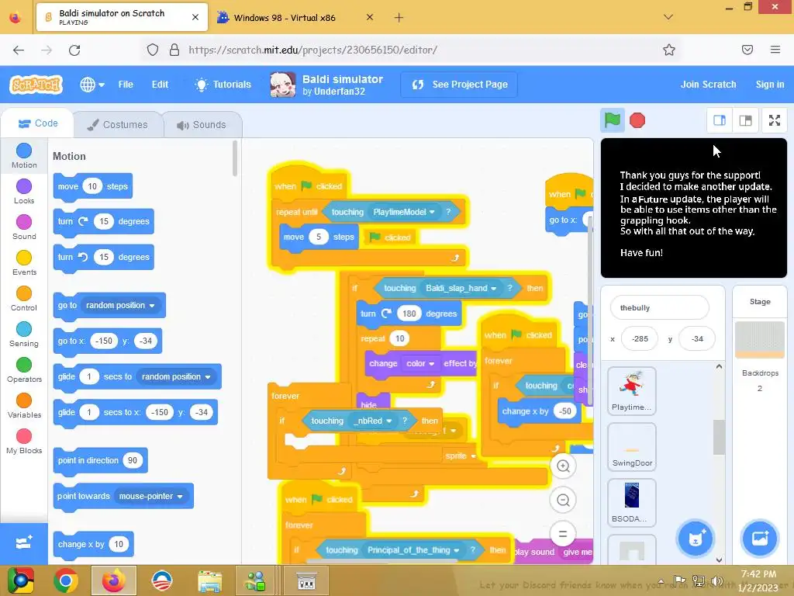The width and height of the screenshot is (794, 596).
Task: Click the change x by 10 block
Action: click(93, 544)
